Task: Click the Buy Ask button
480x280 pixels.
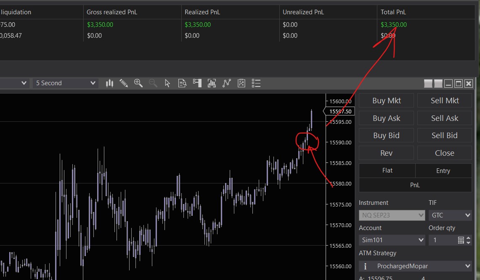Action: pos(386,118)
